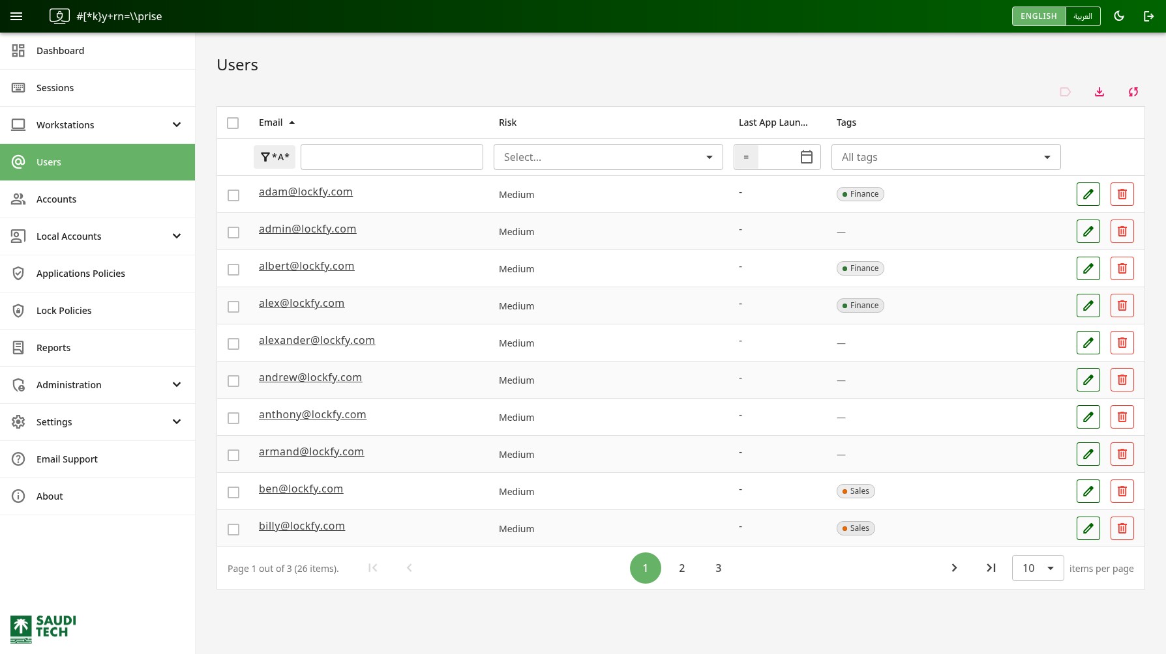This screenshot has height=654, width=1166.
Task: Open the date picker calendar icon
Action: click(807, 157)
